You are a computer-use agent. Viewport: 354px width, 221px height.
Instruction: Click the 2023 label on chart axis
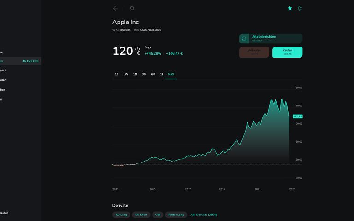pyautogui.click(x=292, y=189)
